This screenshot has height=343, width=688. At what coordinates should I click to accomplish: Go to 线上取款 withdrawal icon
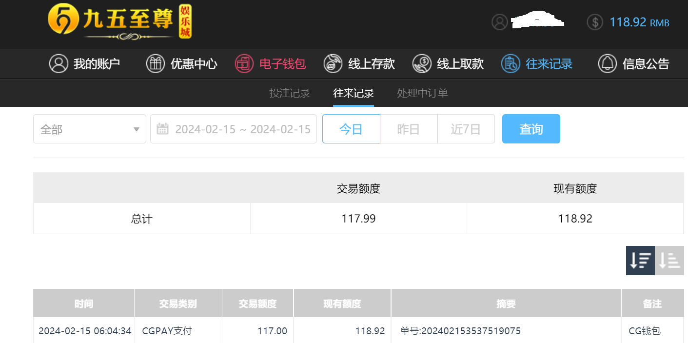pyautogui.click(x=422, y=63)
